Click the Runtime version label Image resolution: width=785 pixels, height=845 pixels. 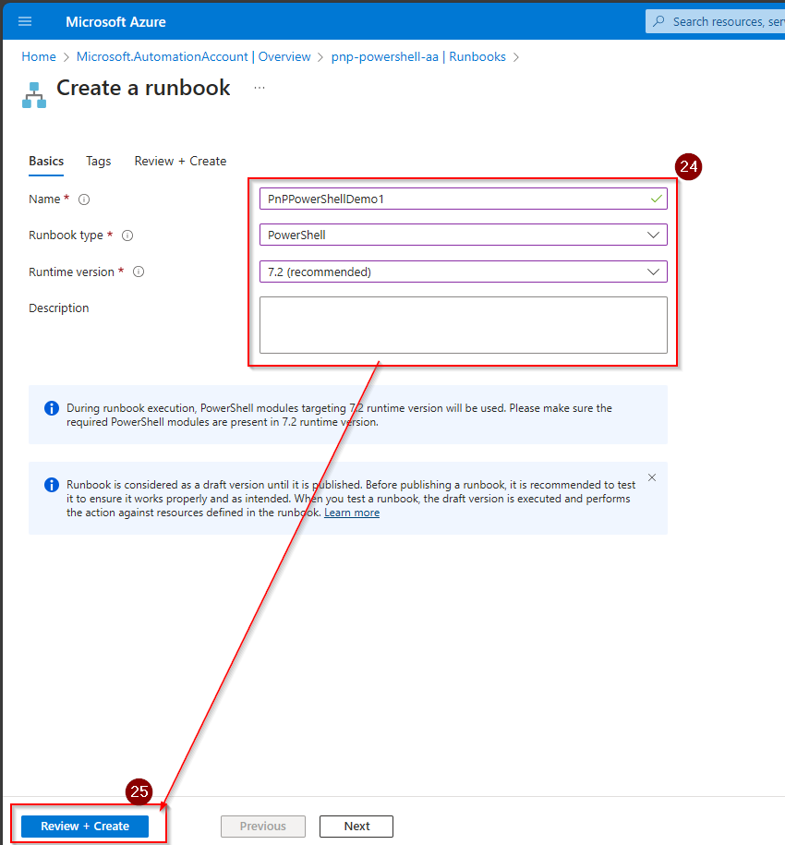(x=72, y=272)
